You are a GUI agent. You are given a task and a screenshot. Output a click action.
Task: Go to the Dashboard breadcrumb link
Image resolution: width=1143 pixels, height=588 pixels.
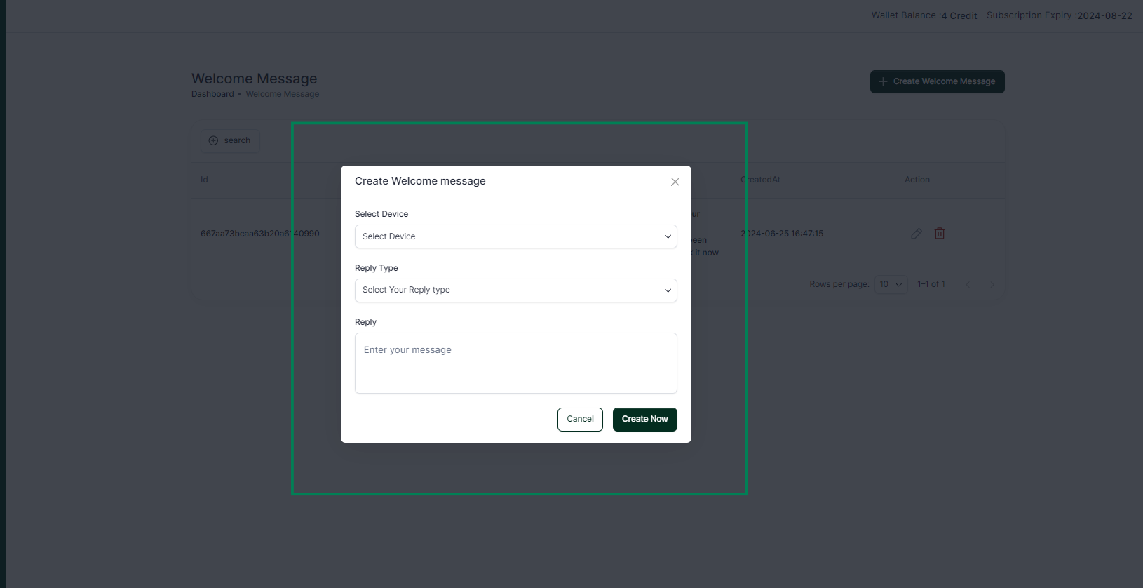[212, 94]
